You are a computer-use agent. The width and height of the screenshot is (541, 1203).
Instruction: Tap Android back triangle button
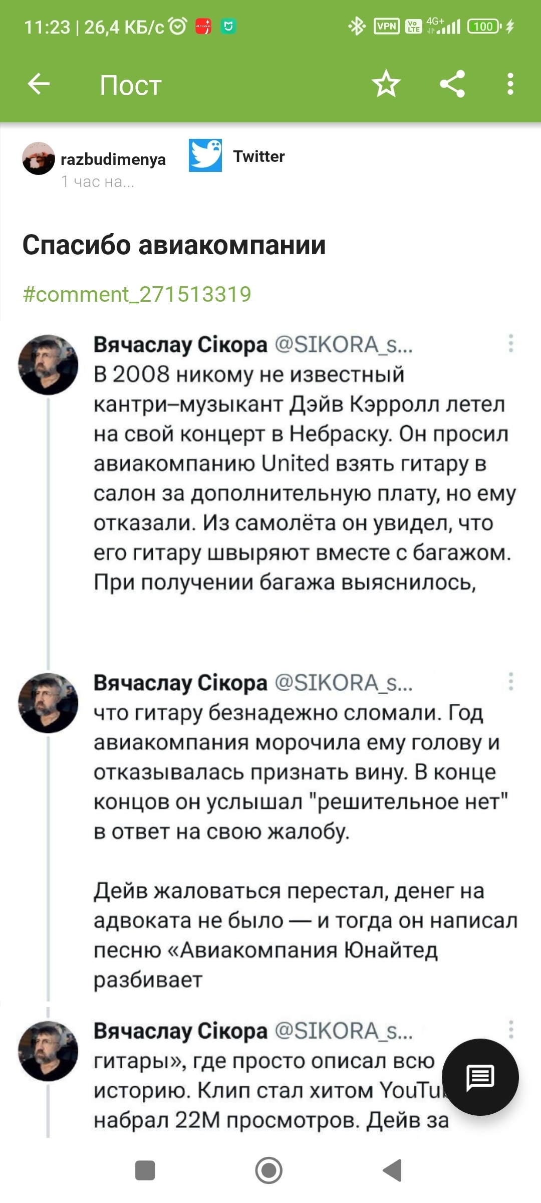point(392,1170)
